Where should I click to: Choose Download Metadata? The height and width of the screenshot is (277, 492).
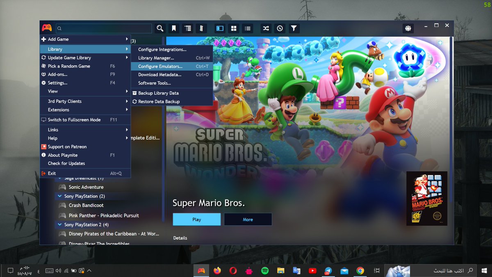172,75
